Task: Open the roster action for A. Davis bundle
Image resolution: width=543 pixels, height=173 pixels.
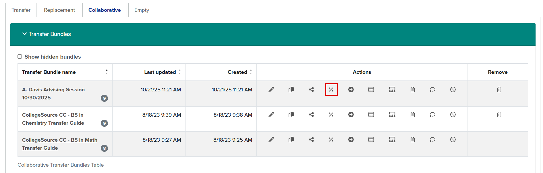Action: 392,89
